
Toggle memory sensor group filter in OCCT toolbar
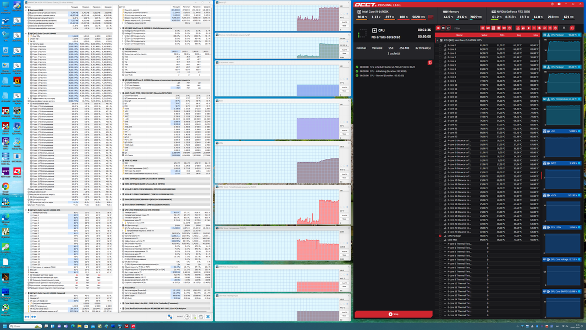(x=504, y=28)
